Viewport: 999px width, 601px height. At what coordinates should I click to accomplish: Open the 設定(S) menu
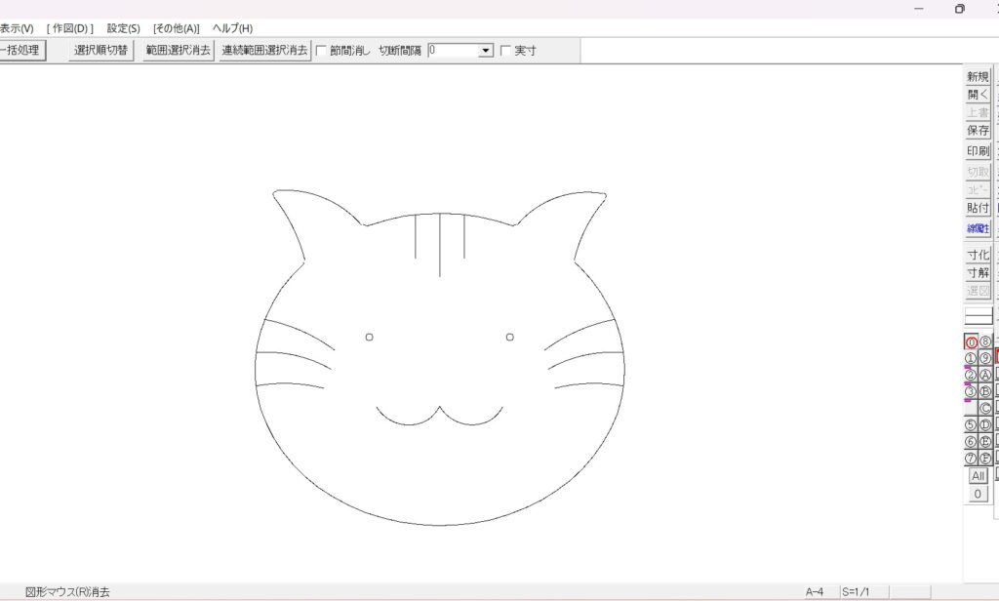coord(123,28)
